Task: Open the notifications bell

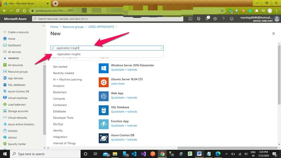Action: [207, 19]
